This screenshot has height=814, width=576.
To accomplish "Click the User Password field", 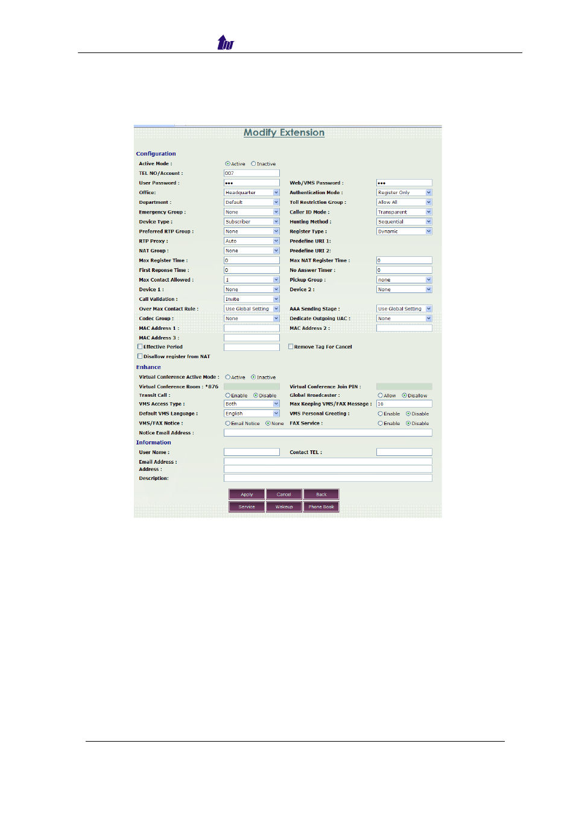I will pos(252,183).
